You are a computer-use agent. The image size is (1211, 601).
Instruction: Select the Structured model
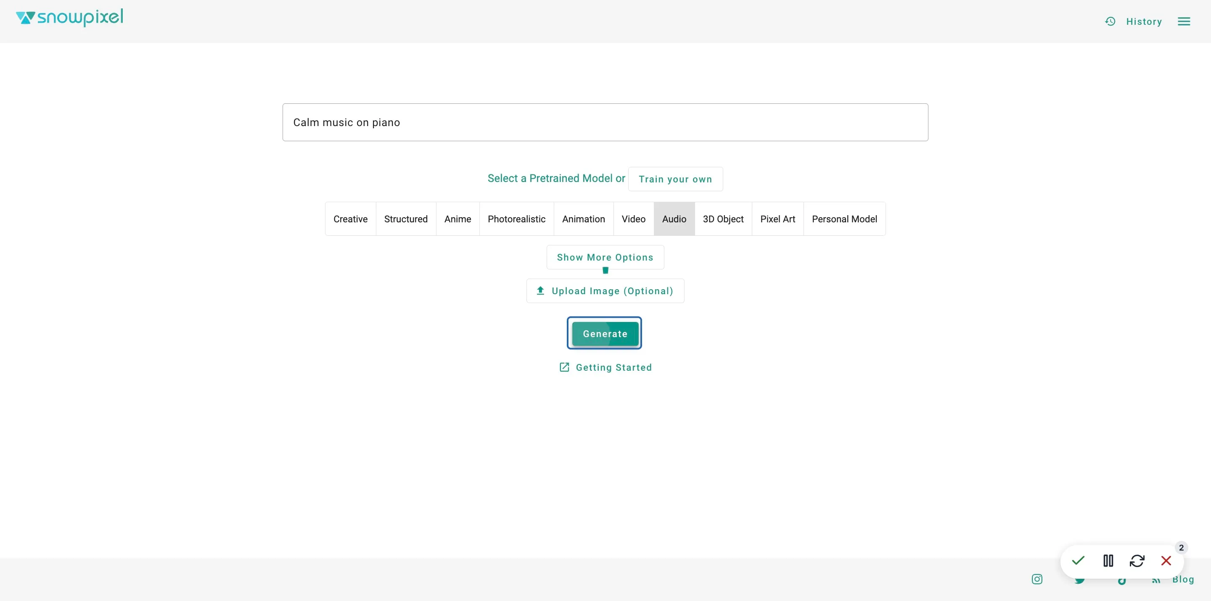click(406, 219)
